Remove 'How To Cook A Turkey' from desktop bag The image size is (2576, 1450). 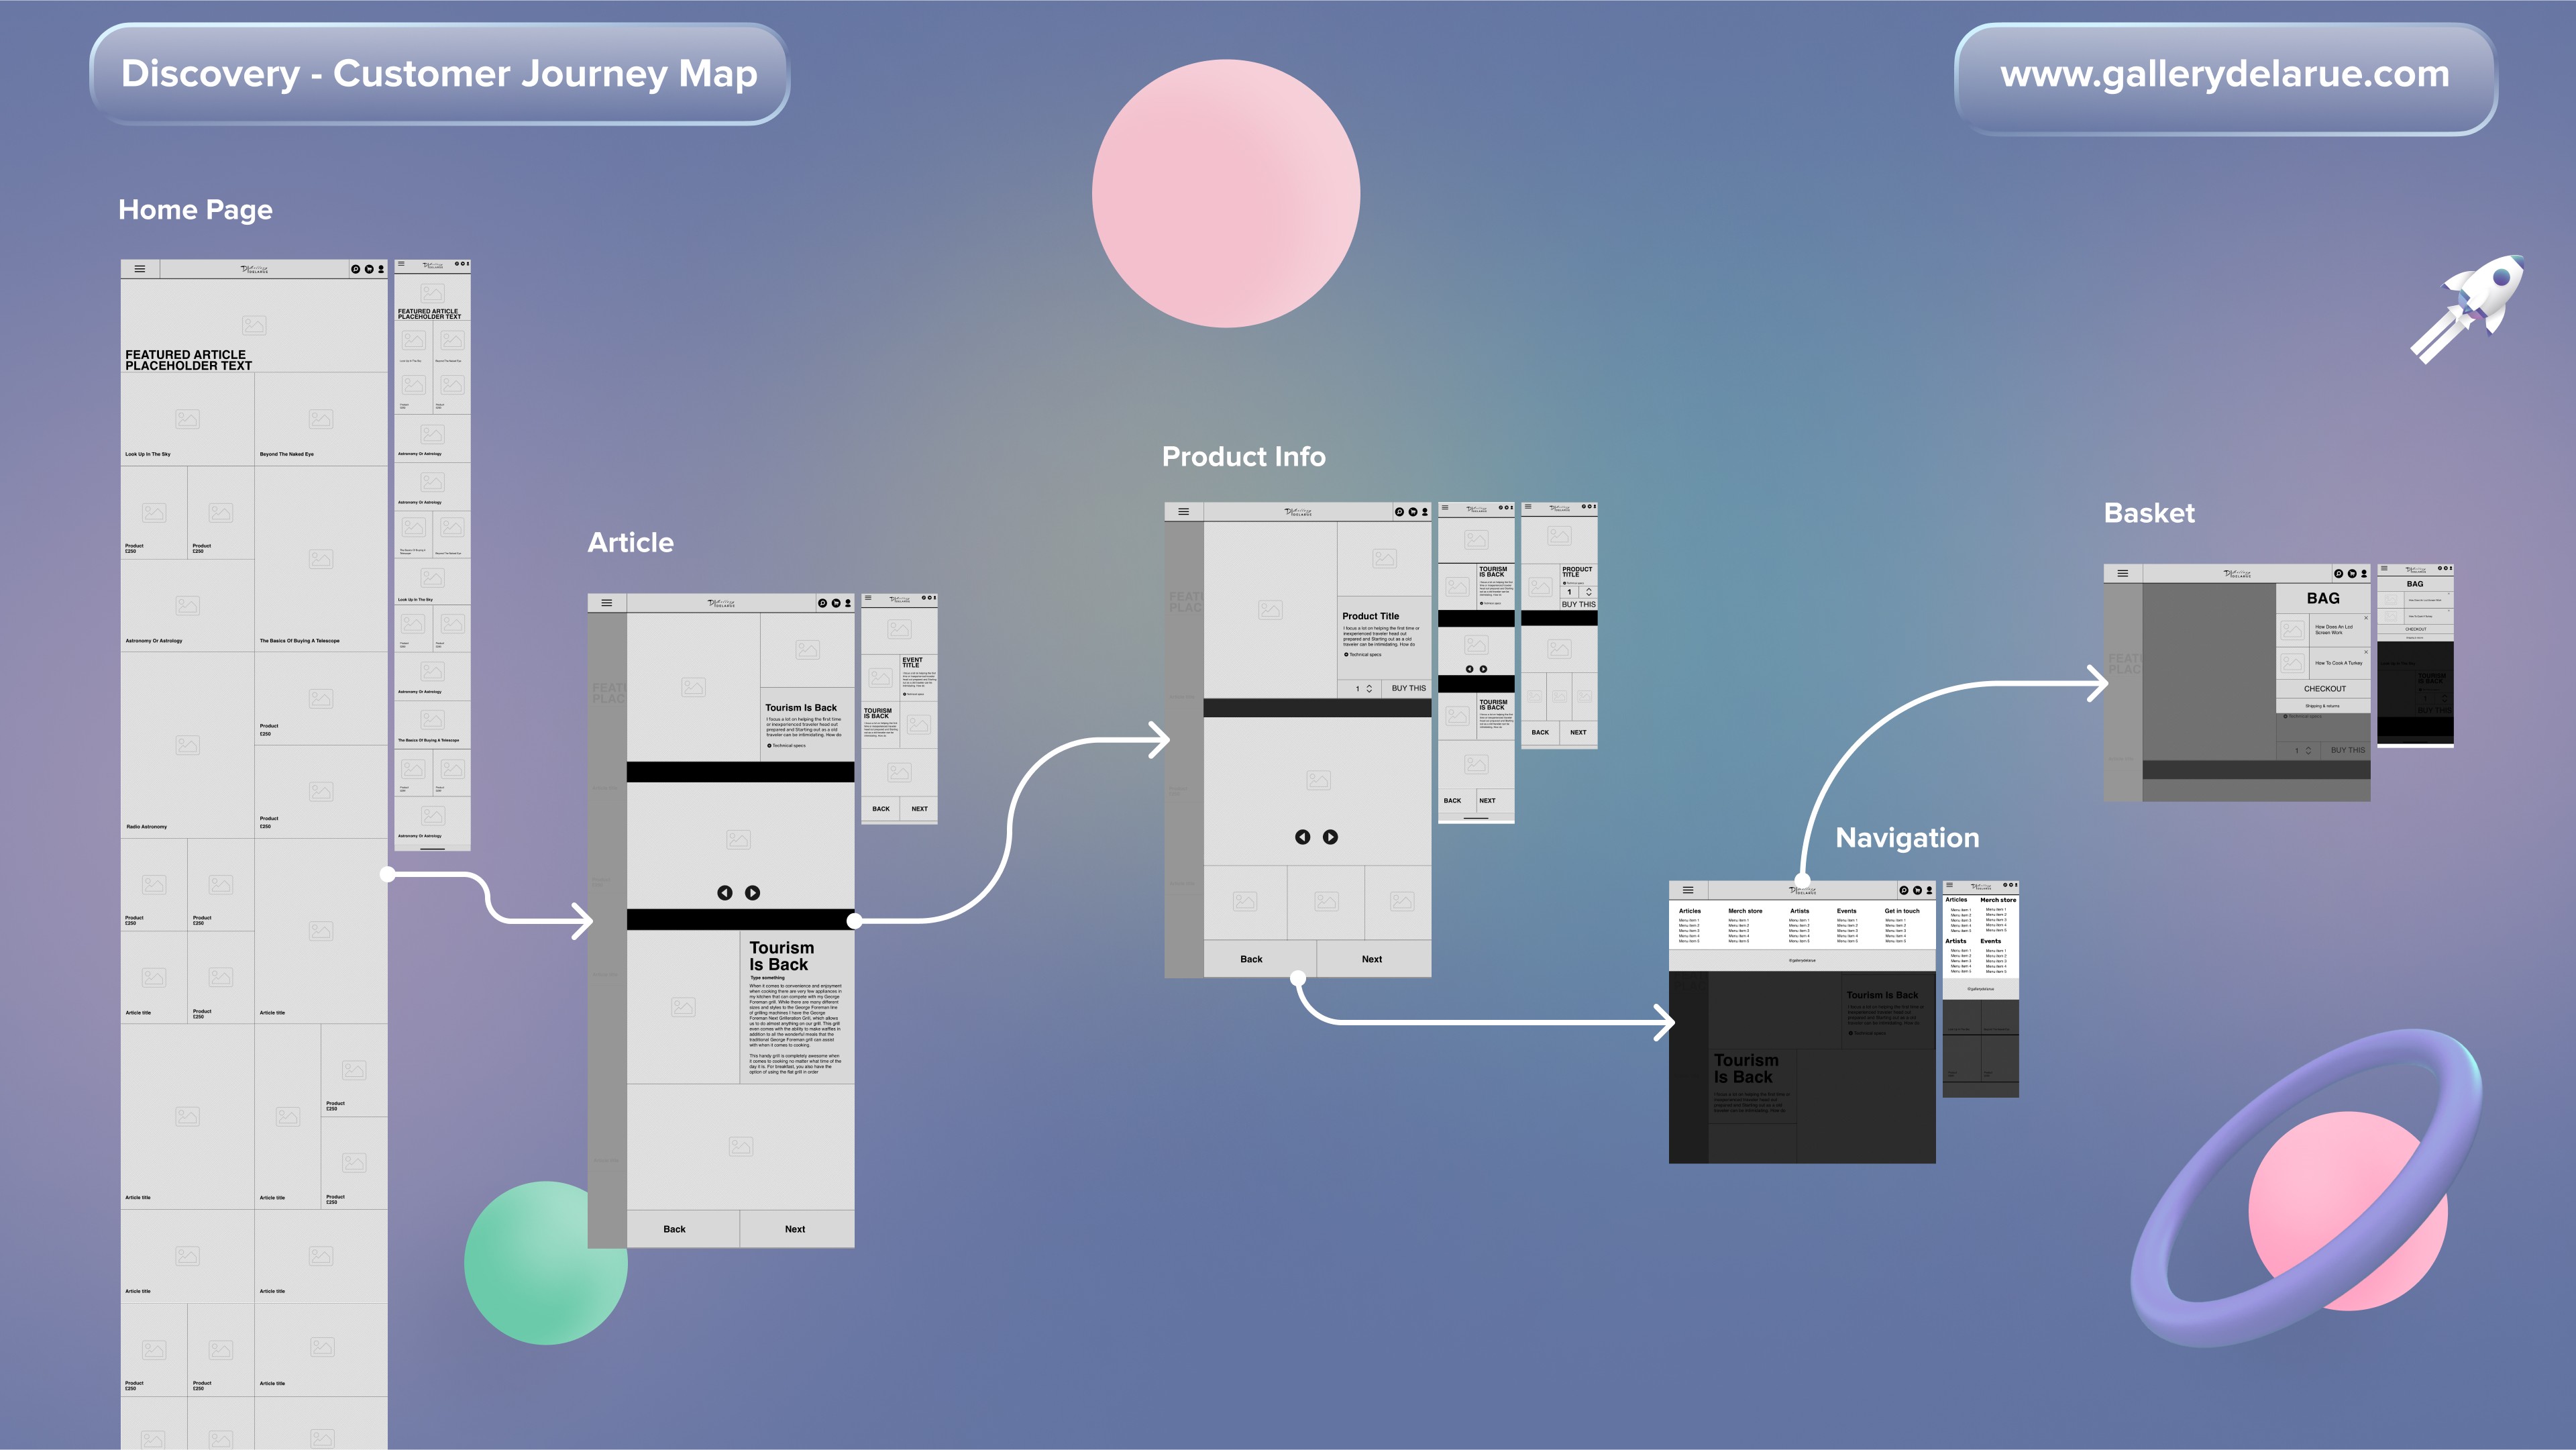click(2366, 652)
